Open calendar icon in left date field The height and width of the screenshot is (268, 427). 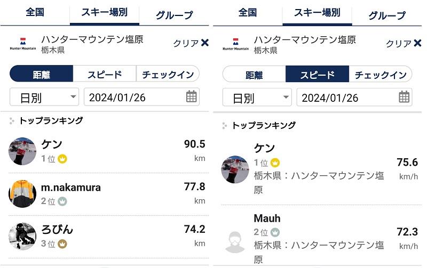(191, 96)
